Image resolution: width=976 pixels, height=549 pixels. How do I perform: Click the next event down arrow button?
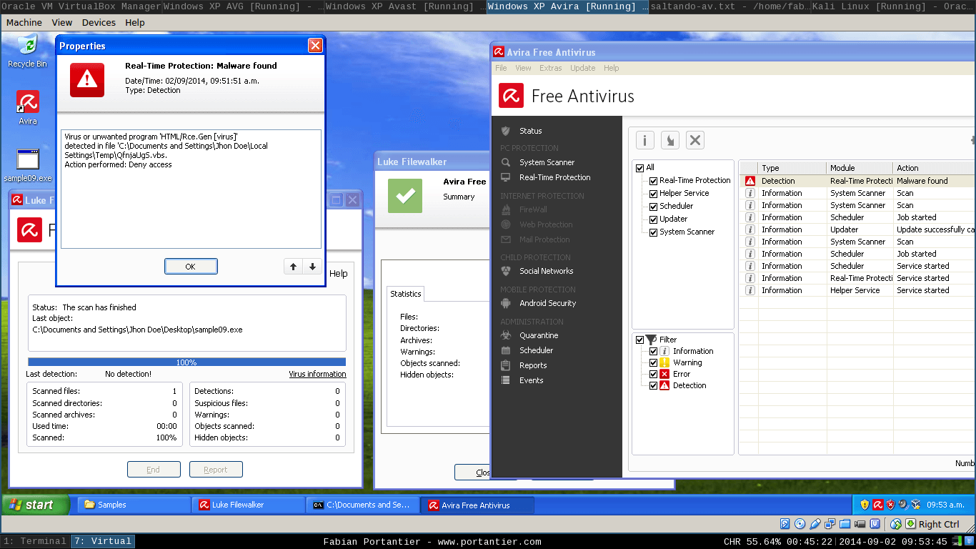point(312,267)
